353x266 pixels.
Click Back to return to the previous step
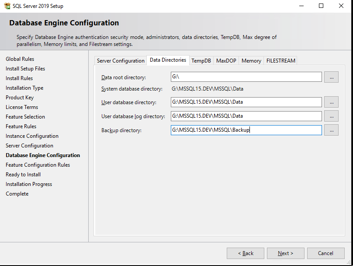click(245, 253)
